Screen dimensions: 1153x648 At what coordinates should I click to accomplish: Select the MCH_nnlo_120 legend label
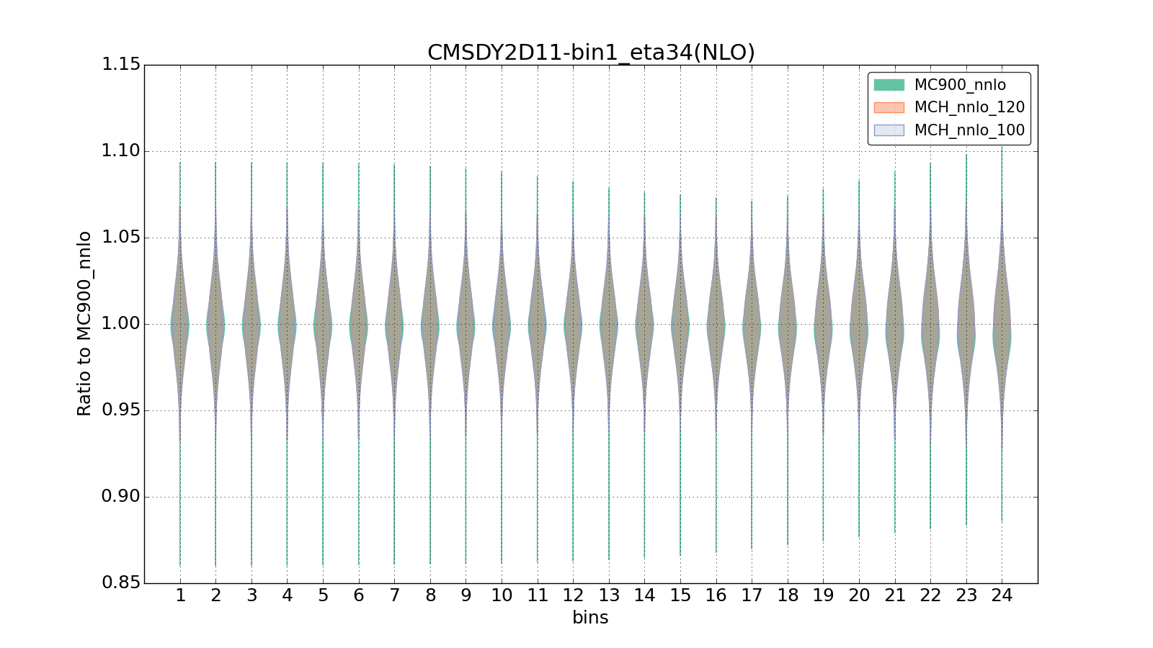coord(969,108)
